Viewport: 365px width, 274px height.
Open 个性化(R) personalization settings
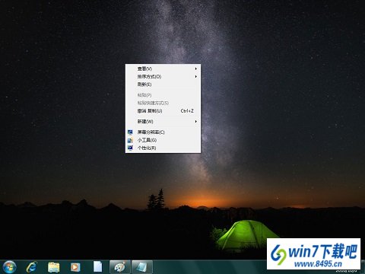click(163, 148)
